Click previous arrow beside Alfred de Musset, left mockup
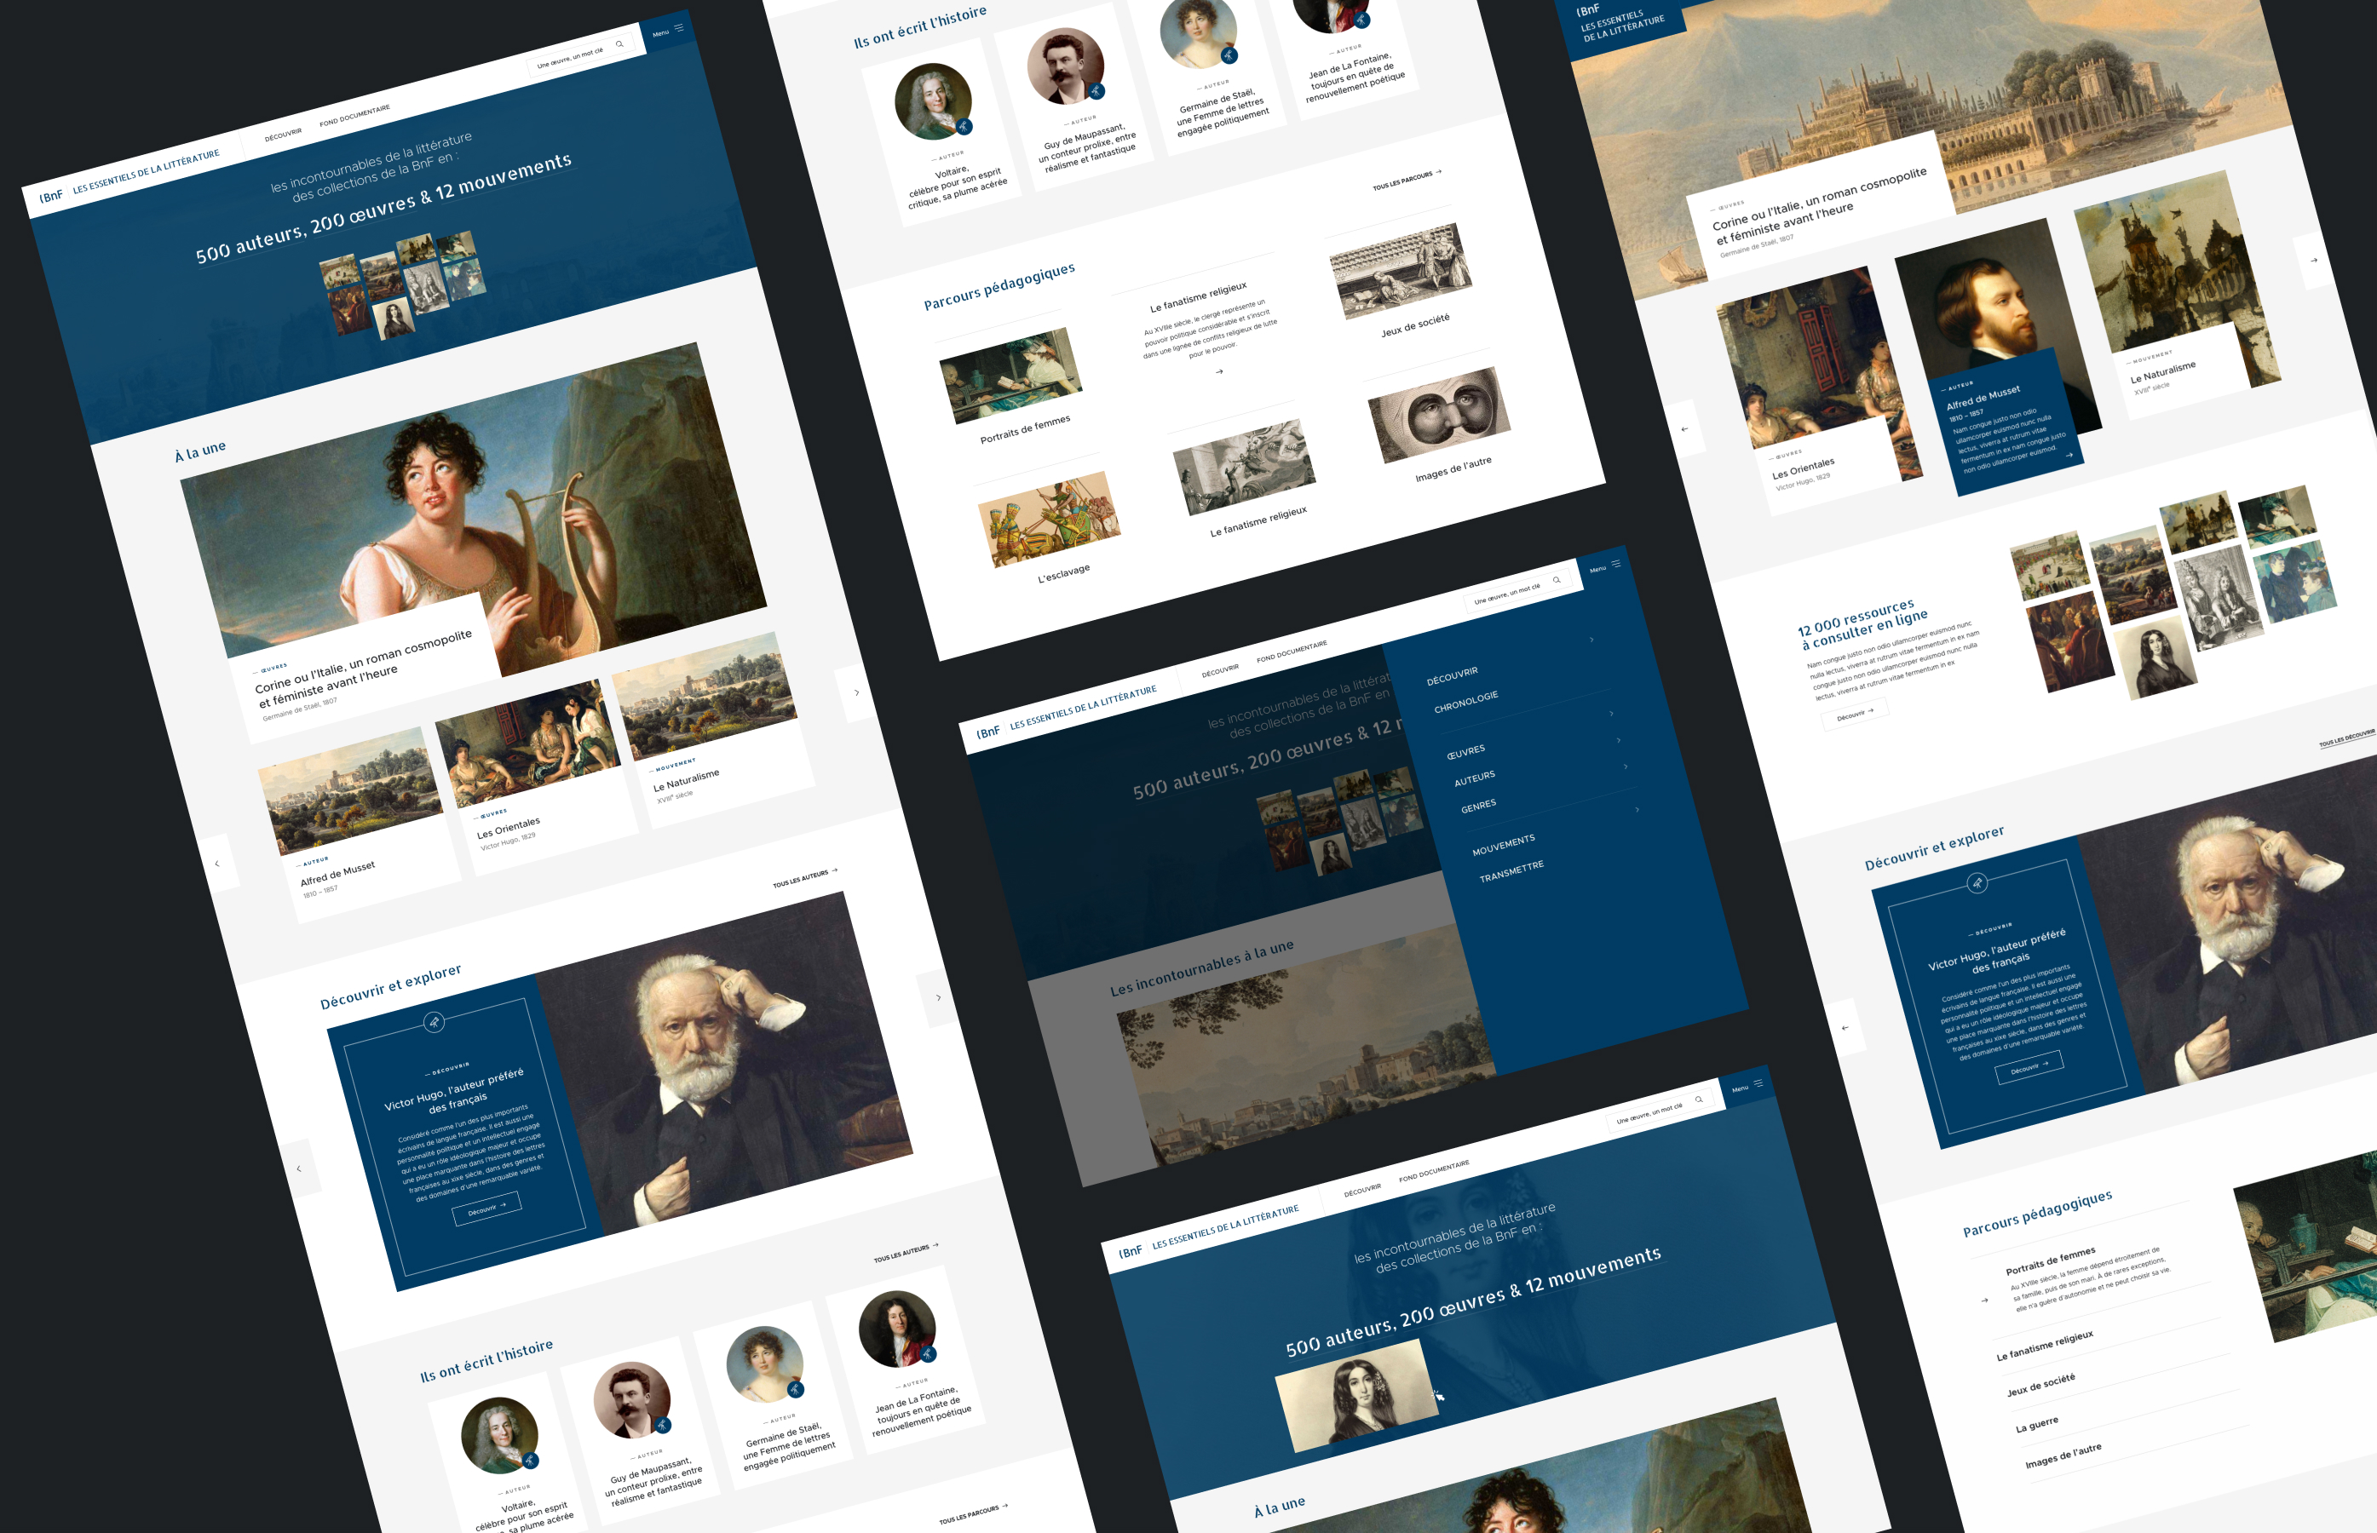 coord(218,863)
